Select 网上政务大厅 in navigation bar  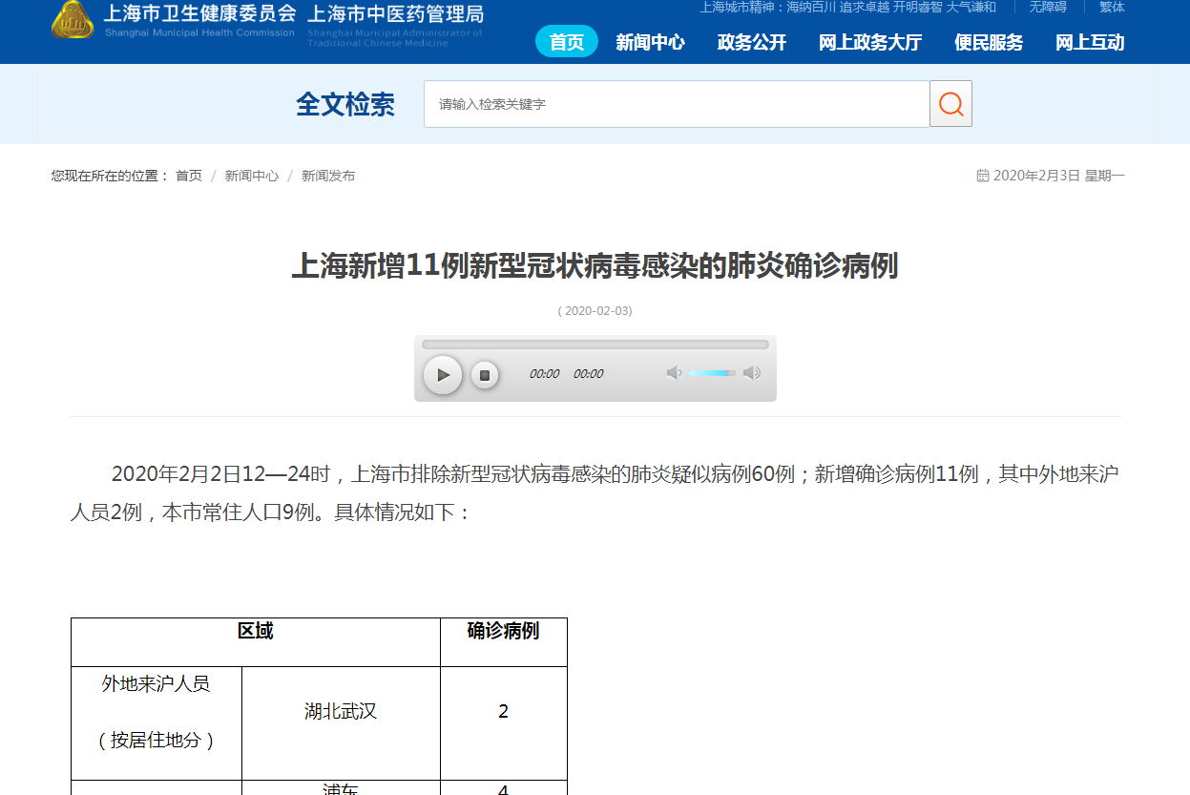pos(870,42)
